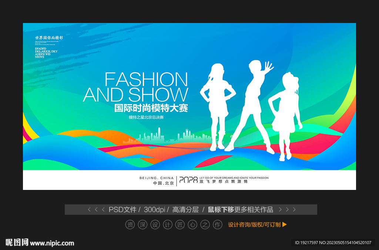Click the circled 计 character icon

168,224
